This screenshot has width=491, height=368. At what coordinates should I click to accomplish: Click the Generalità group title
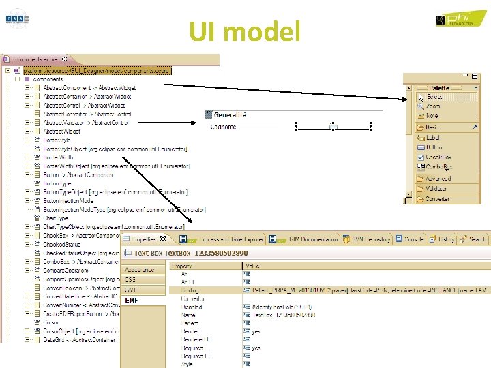coord(230,115)
